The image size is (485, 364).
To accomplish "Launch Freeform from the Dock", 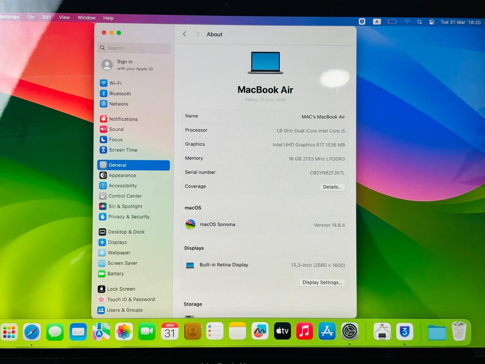I will tap(260, 331).
